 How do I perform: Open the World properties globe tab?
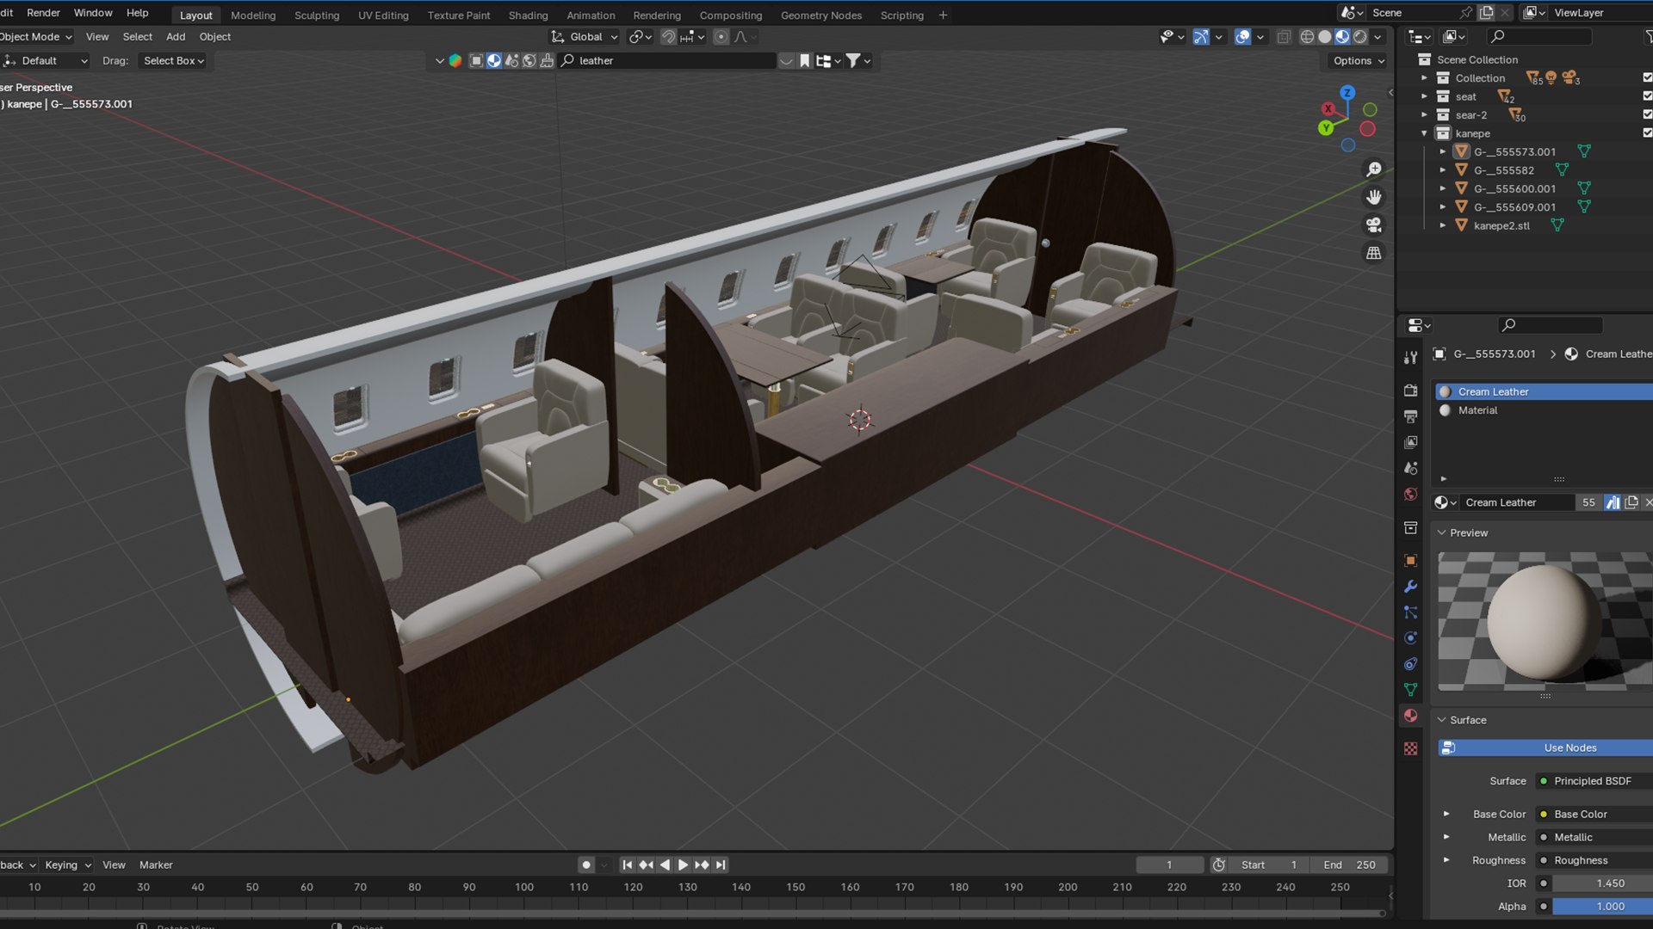point(1410,495)
